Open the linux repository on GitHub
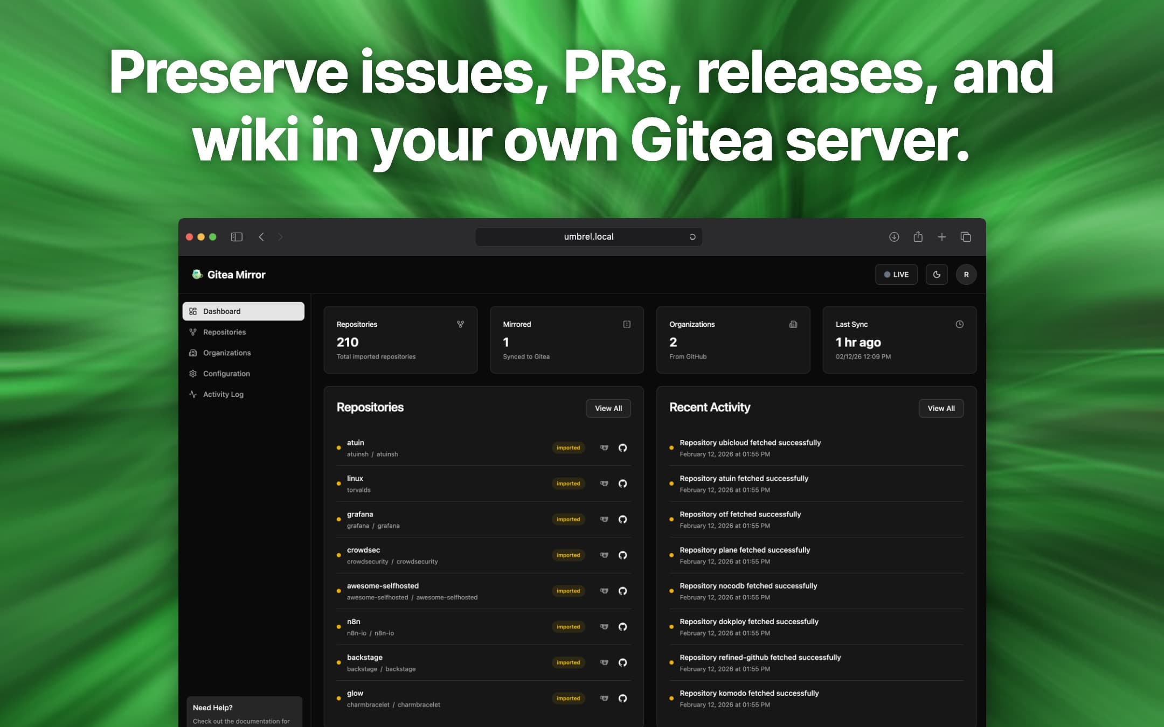This screenshot has height=727, width=1164. [x=623, y=483]
